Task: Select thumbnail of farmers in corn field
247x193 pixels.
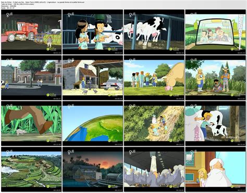Action: 216,78
